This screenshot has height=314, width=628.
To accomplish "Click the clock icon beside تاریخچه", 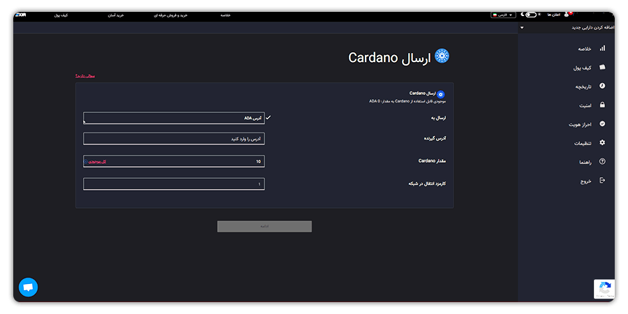I will click(602, 86).
